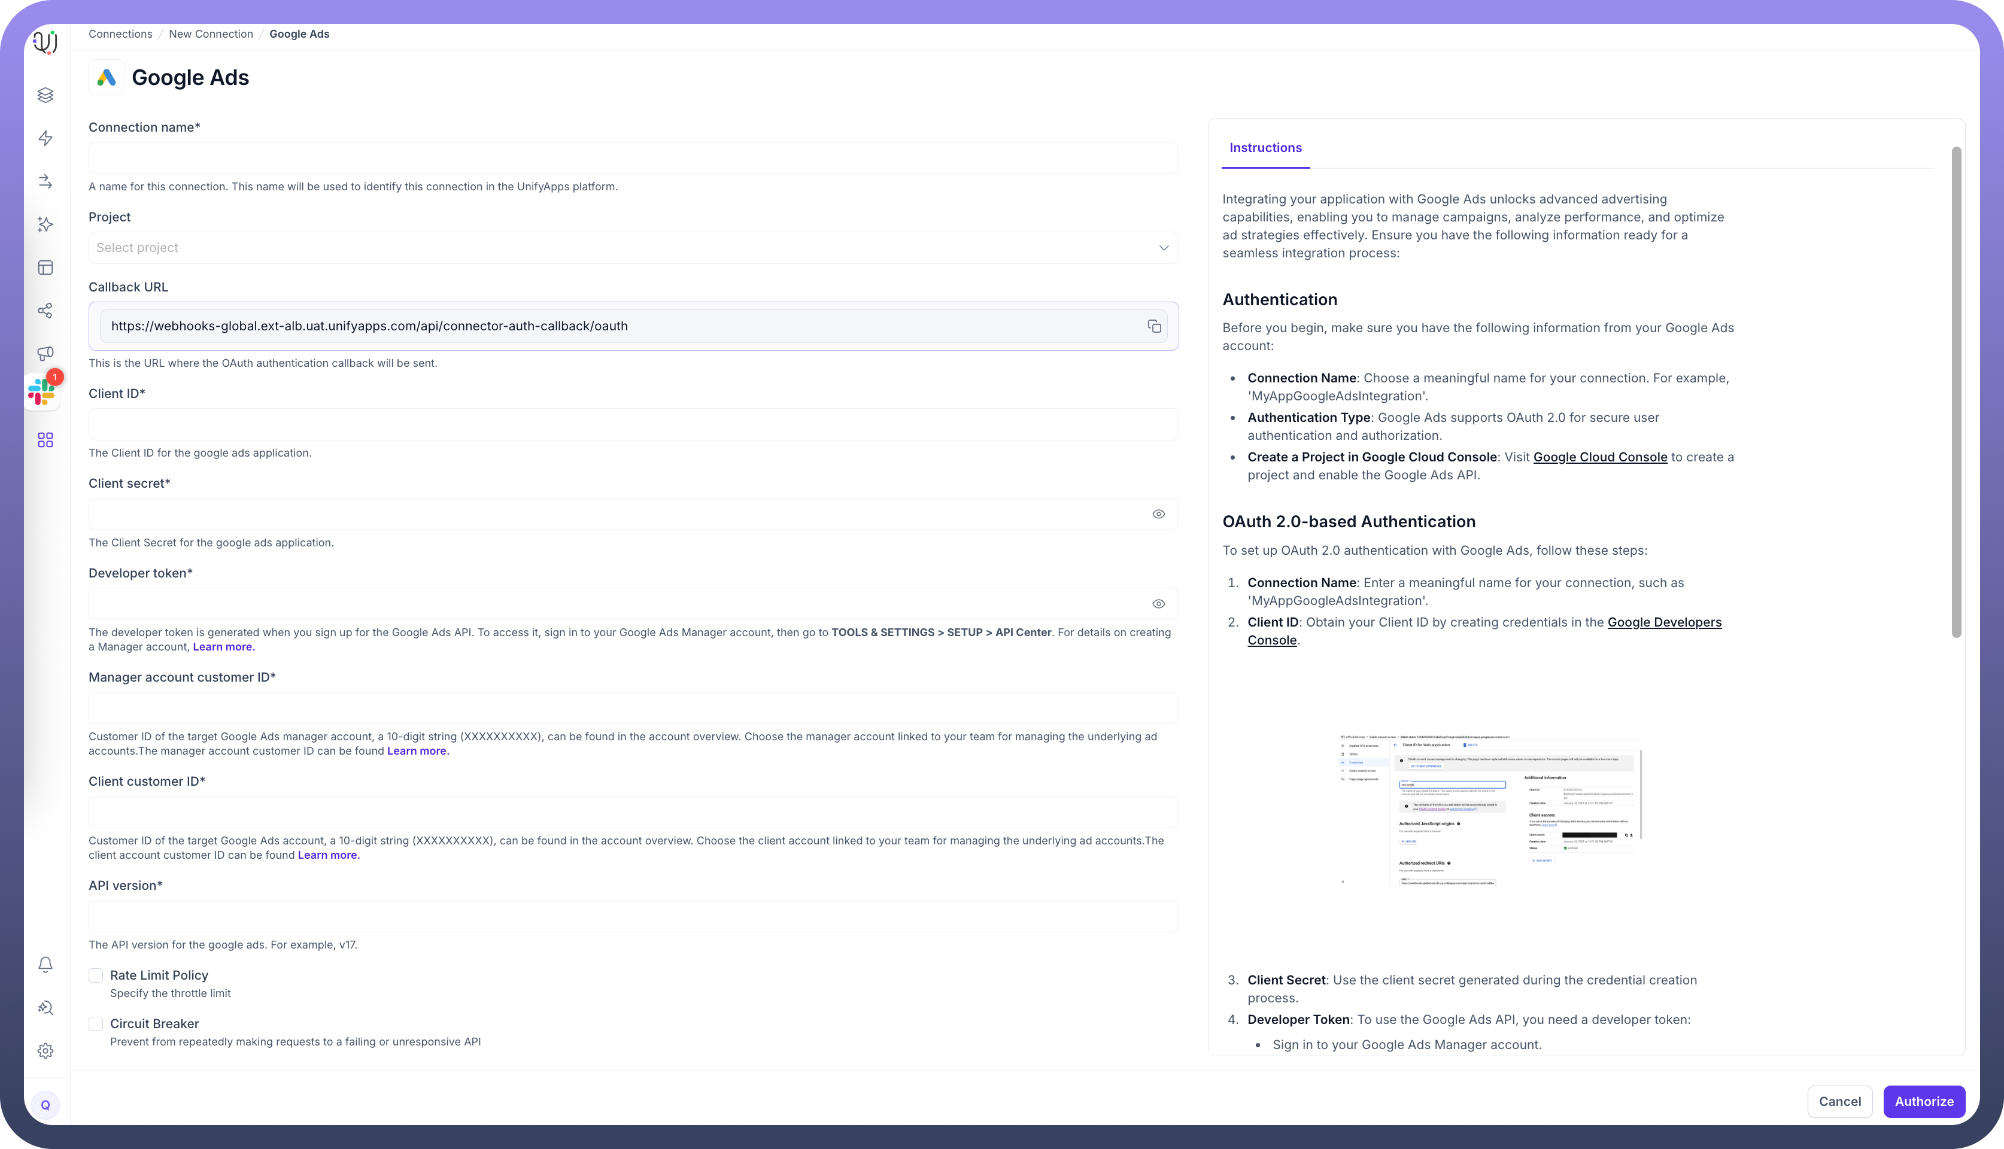Click the notifications bell icon

[x=45, y=964]
